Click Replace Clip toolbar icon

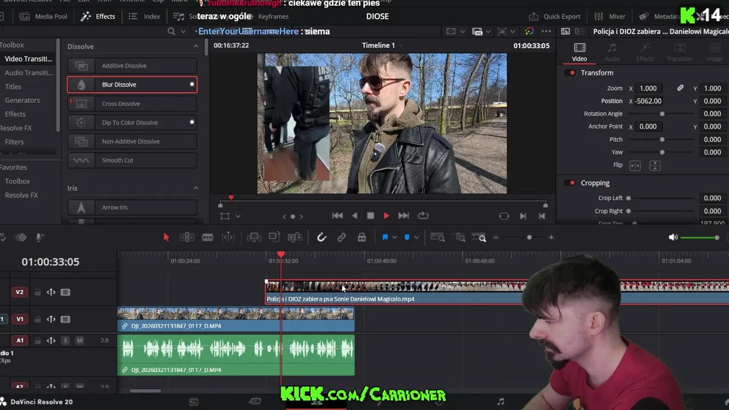point(295,237)
